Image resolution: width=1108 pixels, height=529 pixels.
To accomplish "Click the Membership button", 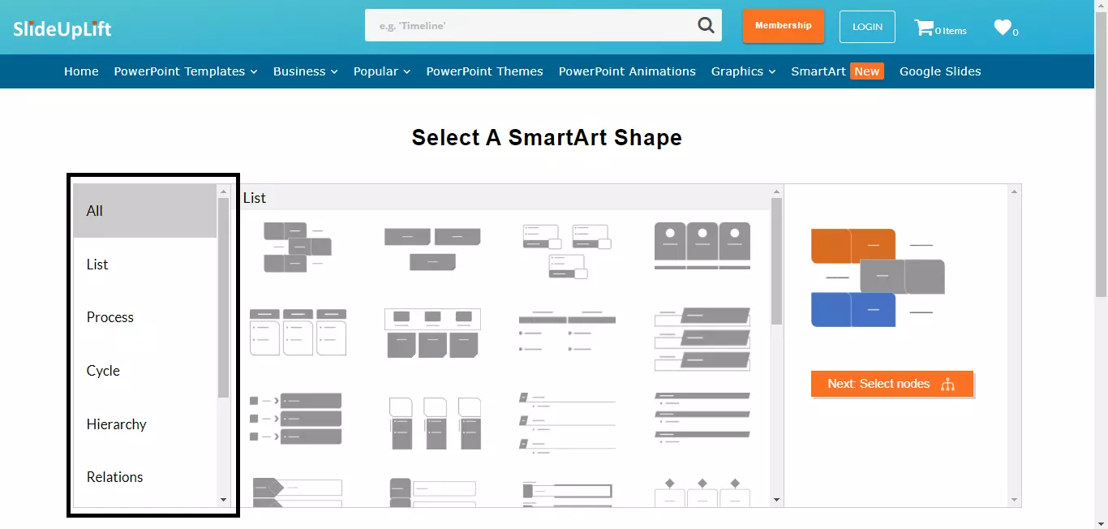I will (x=783, y=26).
